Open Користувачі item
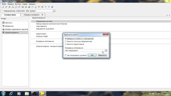 [41, 34]
